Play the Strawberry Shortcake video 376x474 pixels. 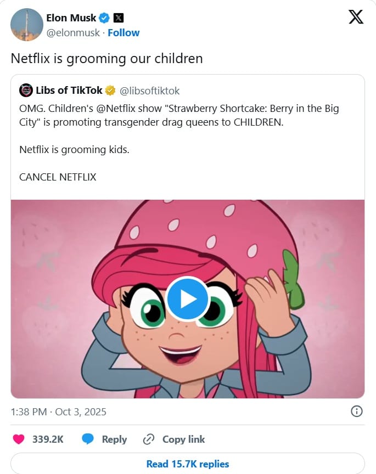pos(188,299)
